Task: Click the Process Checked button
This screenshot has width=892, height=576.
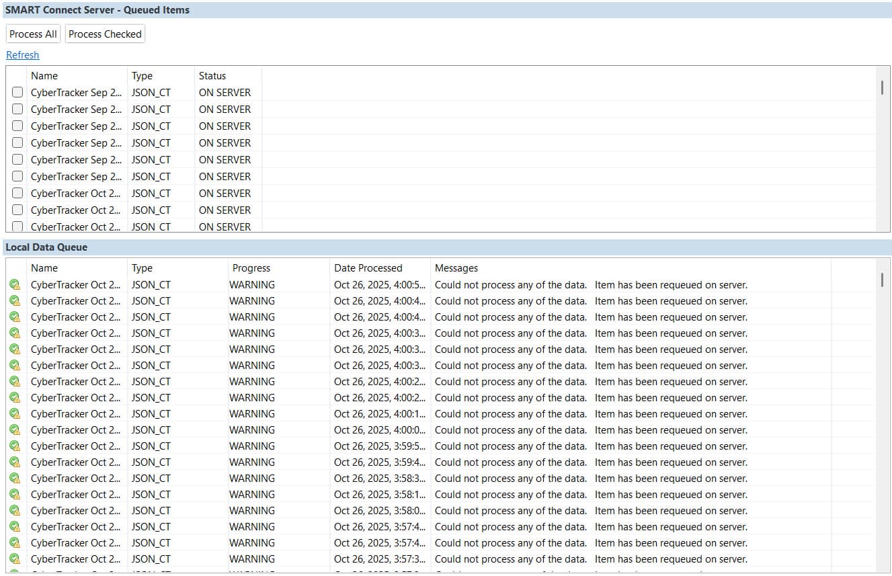Action: [105, 34]
